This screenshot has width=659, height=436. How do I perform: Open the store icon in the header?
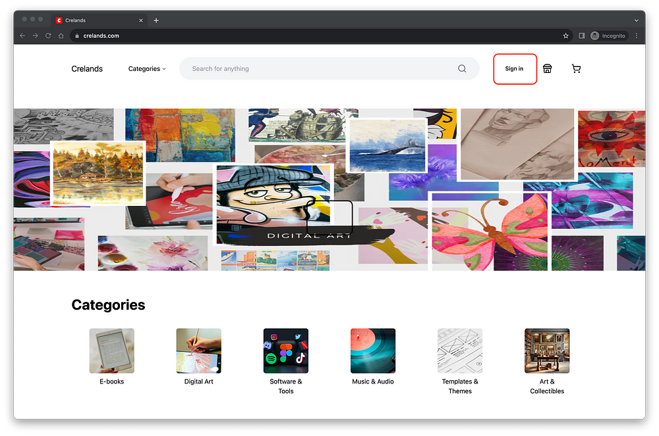tap(547, 68)
